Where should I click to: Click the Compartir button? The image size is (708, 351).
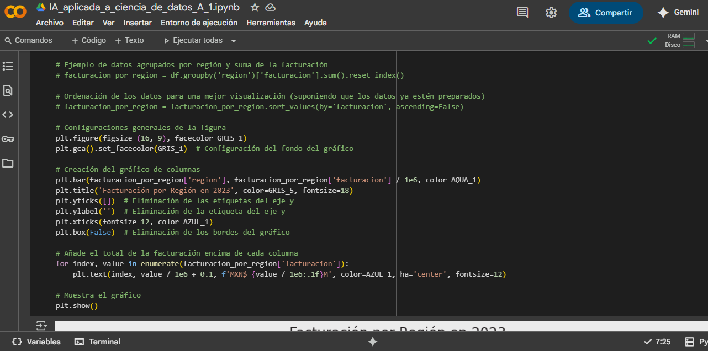[606, 13]
